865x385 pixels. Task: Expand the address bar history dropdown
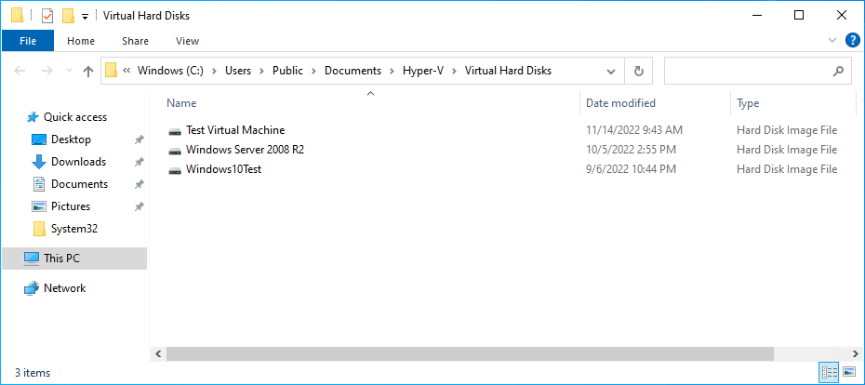click(x=611, y=72)
